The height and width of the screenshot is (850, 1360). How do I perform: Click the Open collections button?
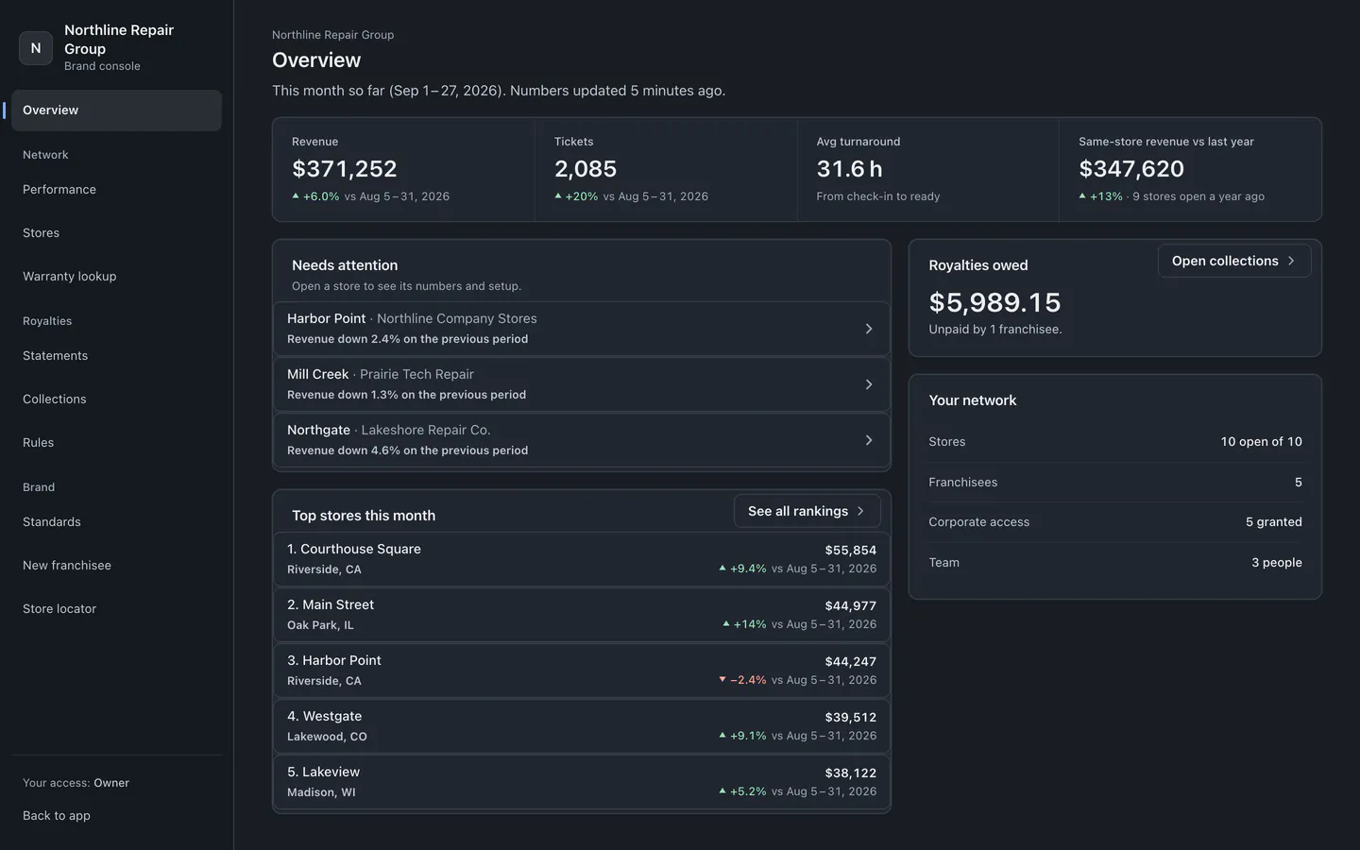(x=1234, y=261)
